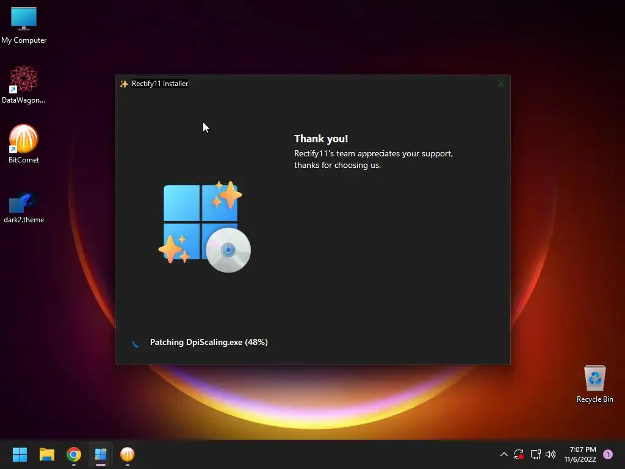This screenshot has height=469, width=625.
Task: Click 'Rectify11's team appreciates your support' text
Action: (374, 153)
